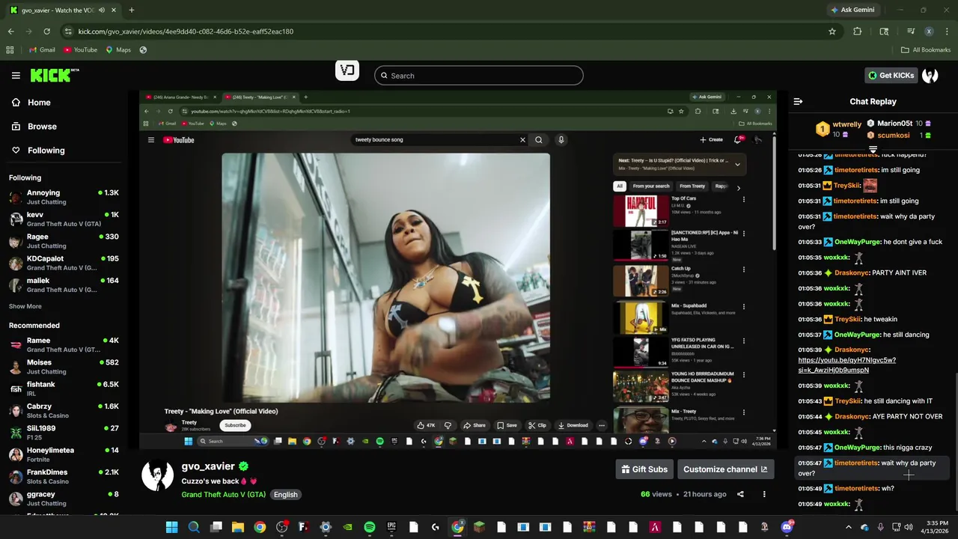Open the Home page in sidebar

(x=31, y=103)
